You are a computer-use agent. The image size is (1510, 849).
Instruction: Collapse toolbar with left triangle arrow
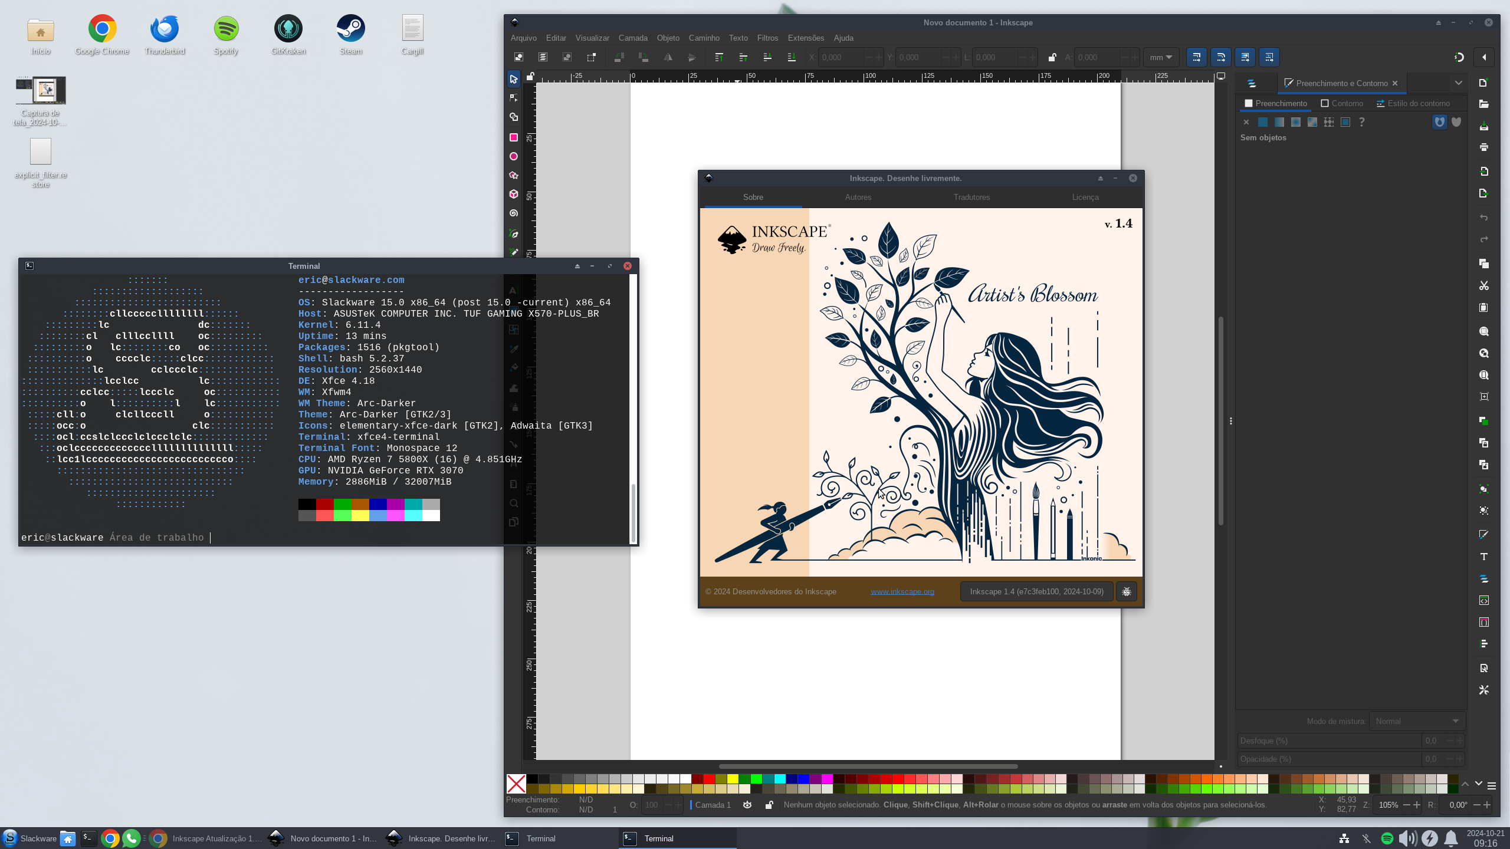pos(1484,57)
